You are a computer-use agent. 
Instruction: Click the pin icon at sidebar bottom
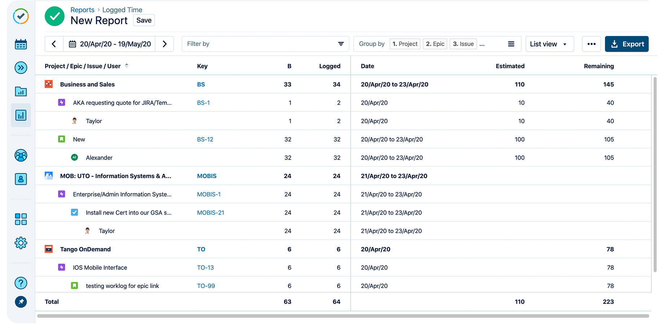pyautogui.click(x=21, y=302)
